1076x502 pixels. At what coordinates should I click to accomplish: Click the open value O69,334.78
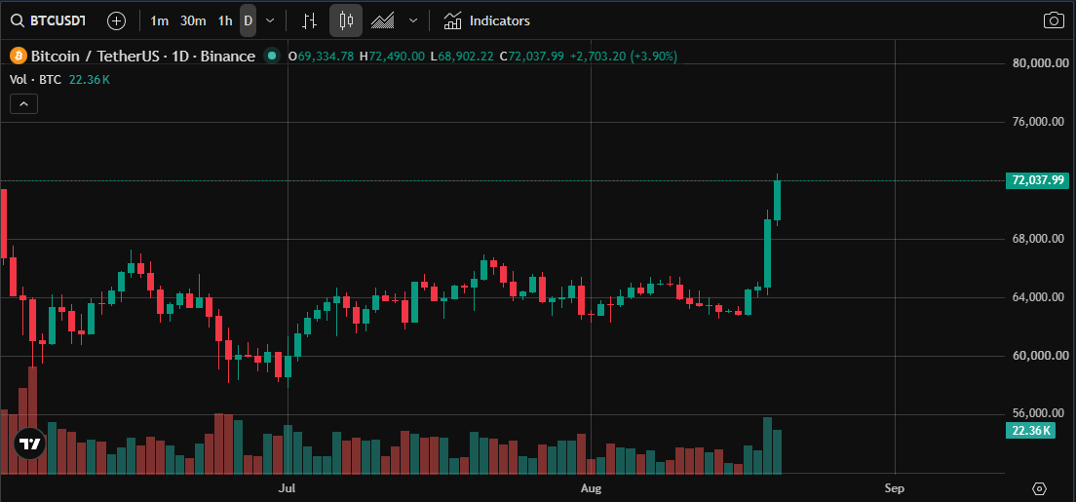coord(322,57)
